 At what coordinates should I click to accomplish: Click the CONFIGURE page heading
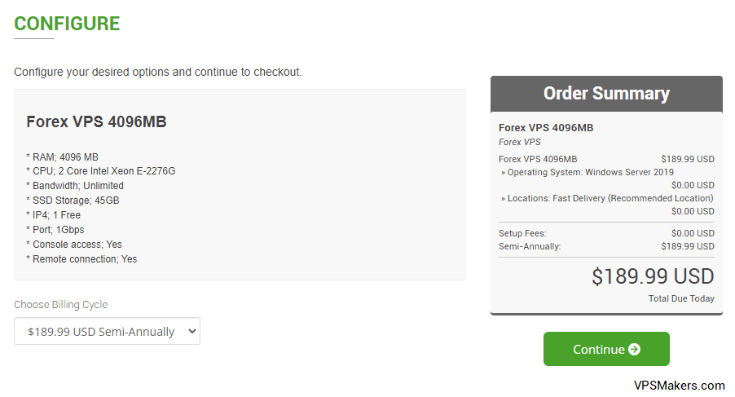coord(67,24)
